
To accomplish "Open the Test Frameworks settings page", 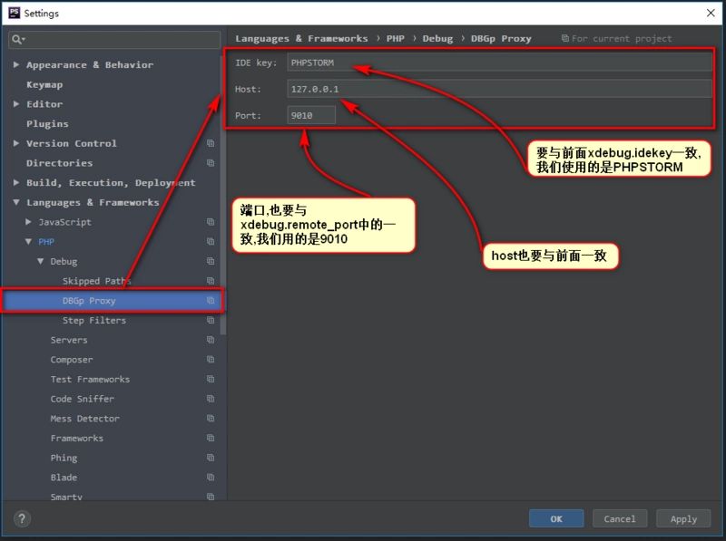I will [x=90, y=380].
